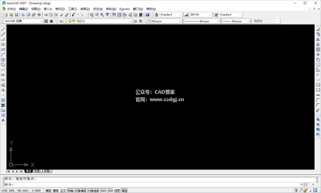This screenshot has width=321, height=193.
Task: Click the Hatch tool icon
Action: pos(3,100)
